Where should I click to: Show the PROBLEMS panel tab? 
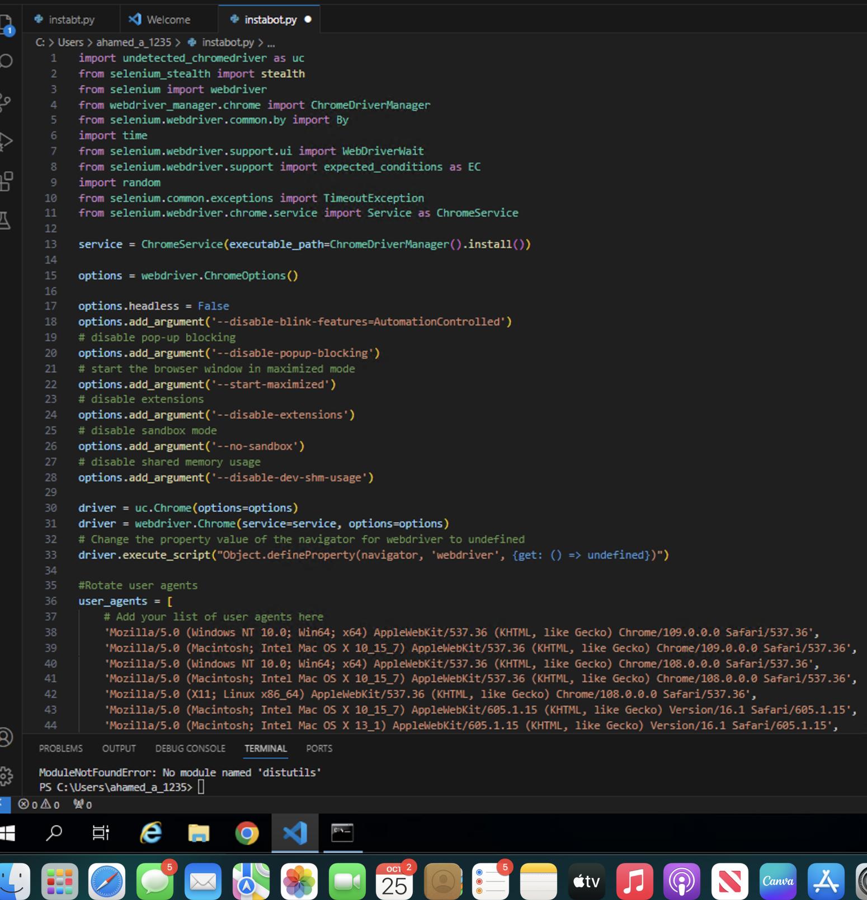click(x=60, y=748)
